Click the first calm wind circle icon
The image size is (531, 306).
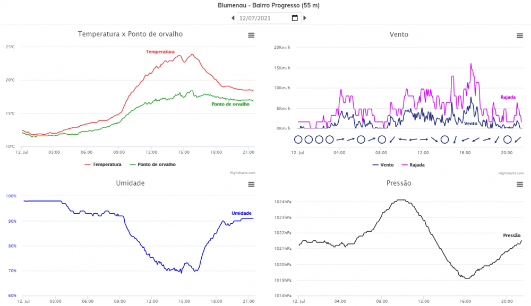point(298,139)
